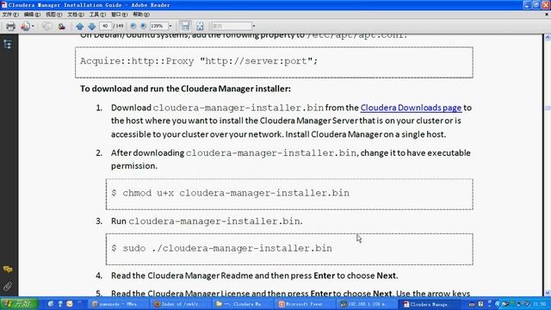
Task: Switch to namenode VMware taskbar window
Action: click(x=118, y=304)
